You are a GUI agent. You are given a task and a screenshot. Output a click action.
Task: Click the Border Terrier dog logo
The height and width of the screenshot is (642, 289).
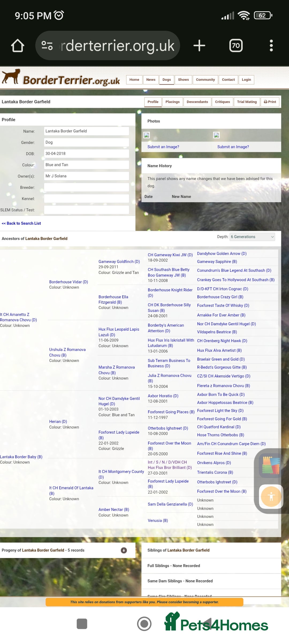pyautogui.click(x=11, y=77)
